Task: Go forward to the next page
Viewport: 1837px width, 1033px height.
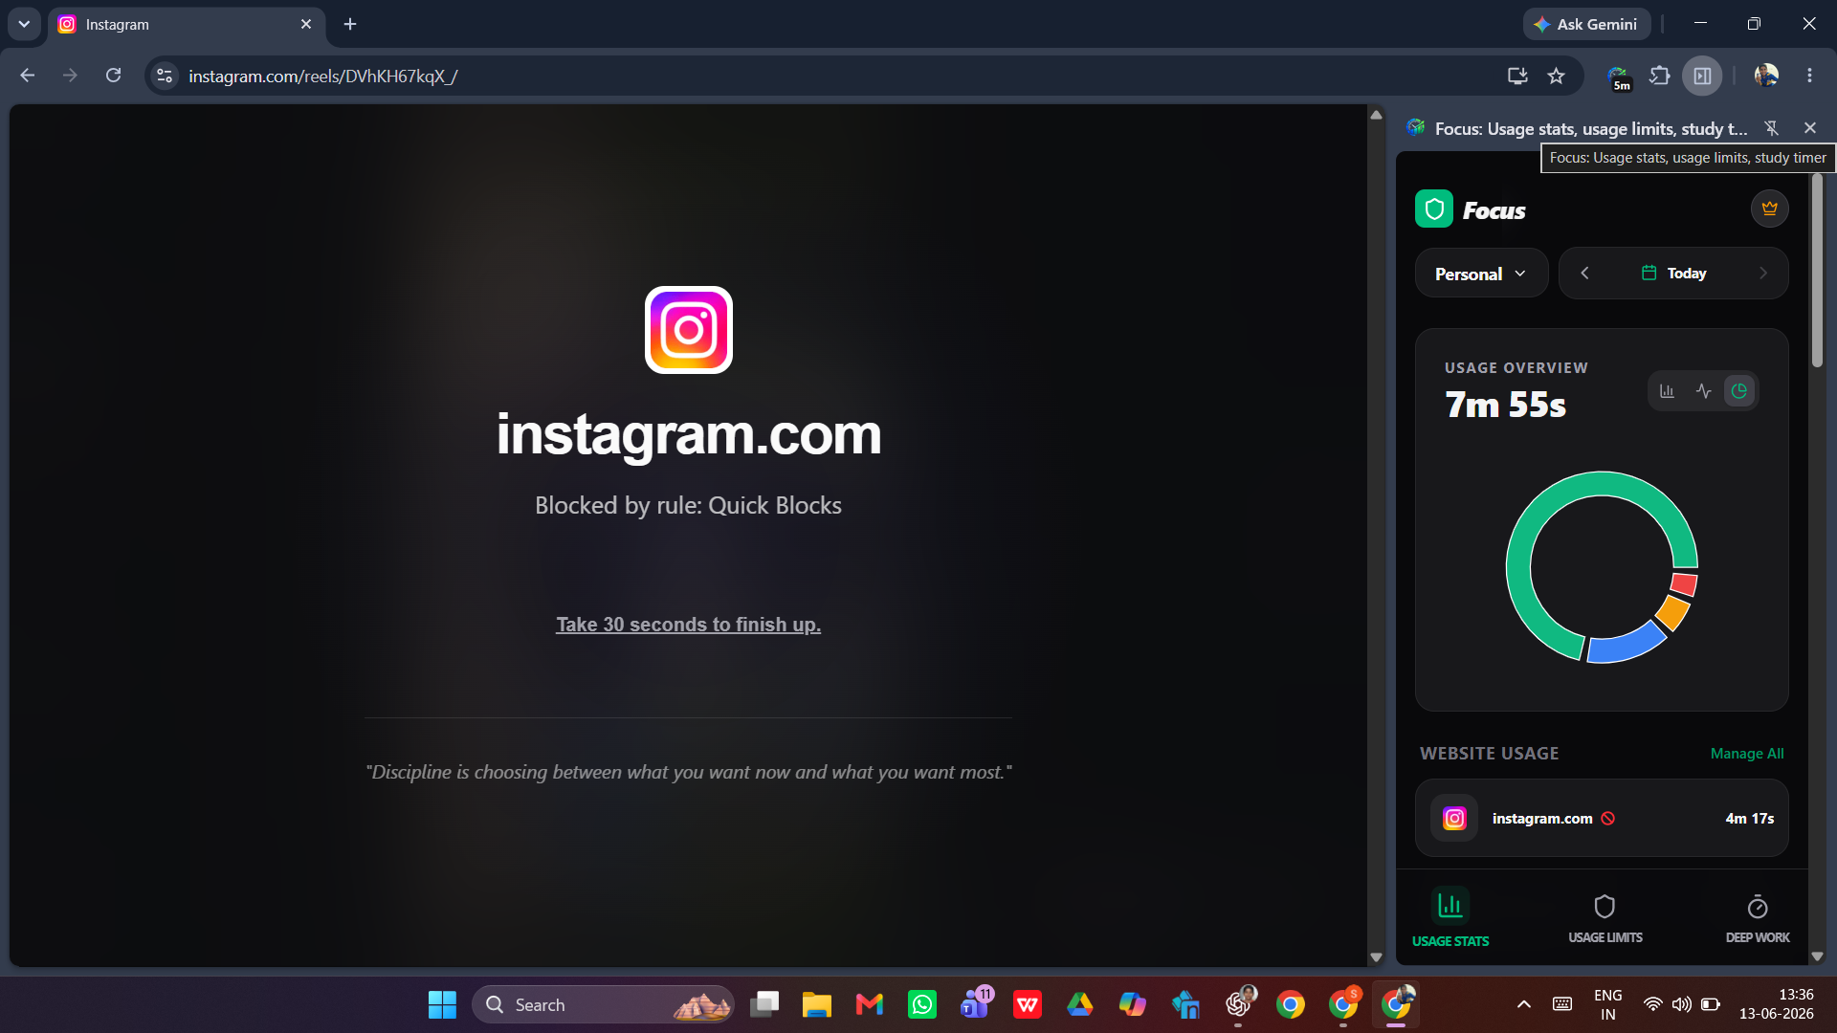Action: pos(70,76)
